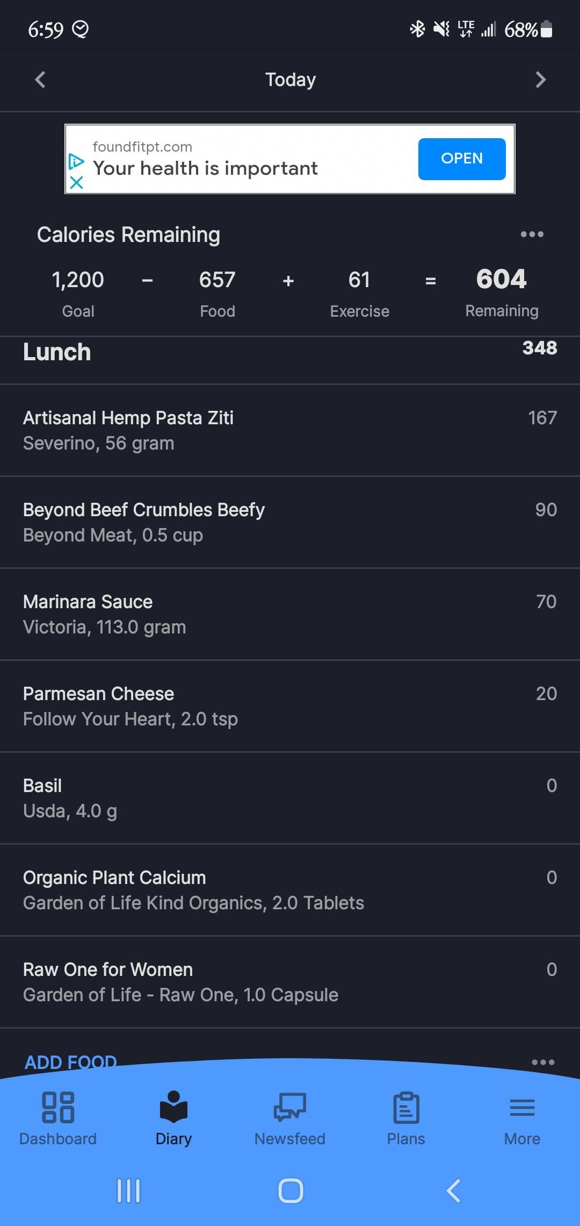Open Calories Remaining options menu

pos(532,234)
